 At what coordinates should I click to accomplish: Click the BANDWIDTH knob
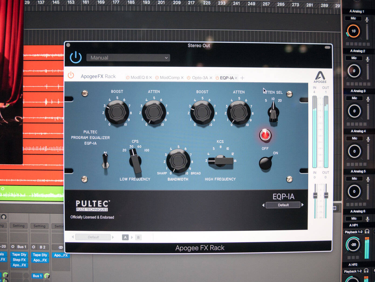pos(178,161)
